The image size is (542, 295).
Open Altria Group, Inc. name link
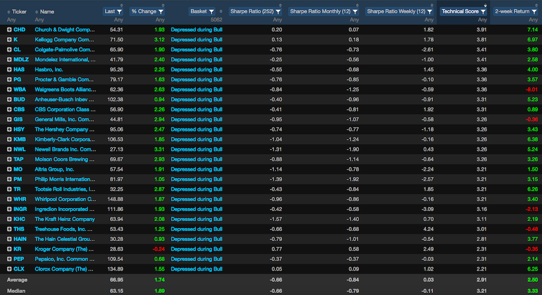pos(54,169)
